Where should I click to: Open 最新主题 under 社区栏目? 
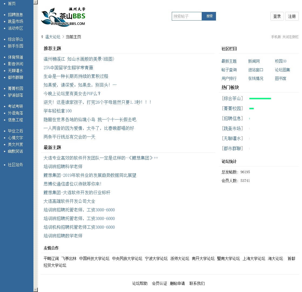tap(229, 61)
